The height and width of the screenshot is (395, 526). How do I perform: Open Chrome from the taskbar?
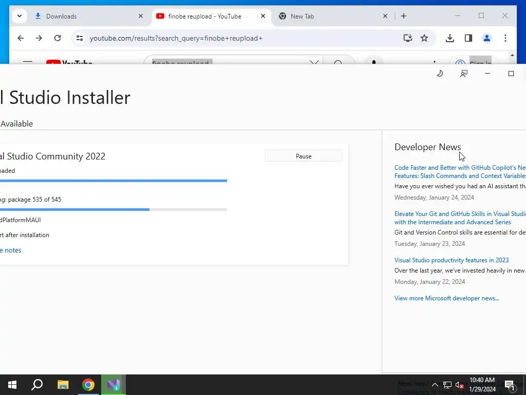(88, 385)
